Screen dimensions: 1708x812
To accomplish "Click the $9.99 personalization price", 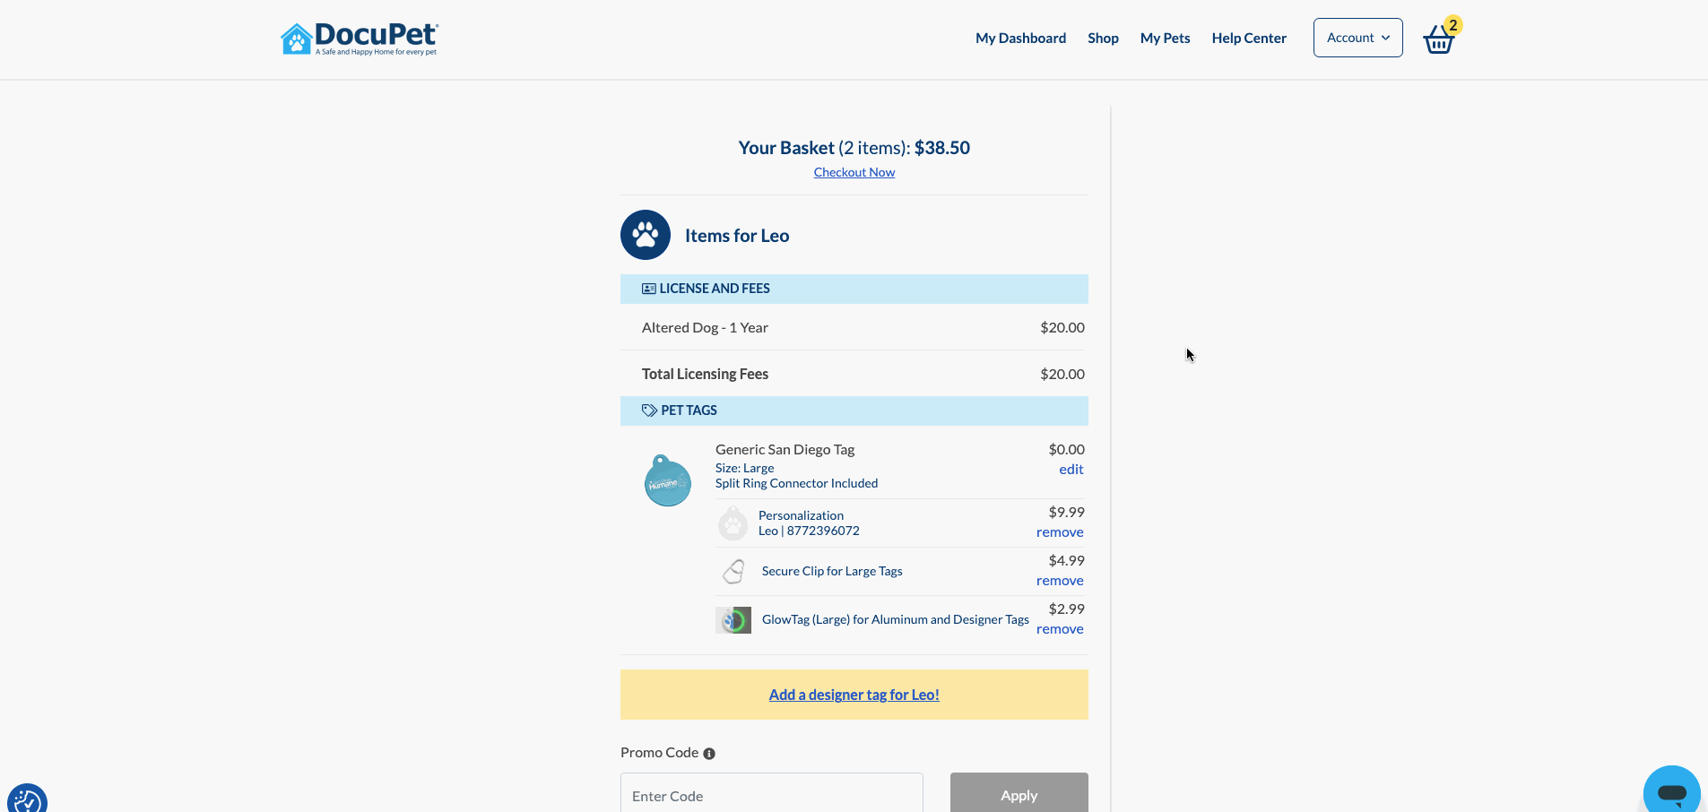I will pyautogui.click(x=1067, y=513).
